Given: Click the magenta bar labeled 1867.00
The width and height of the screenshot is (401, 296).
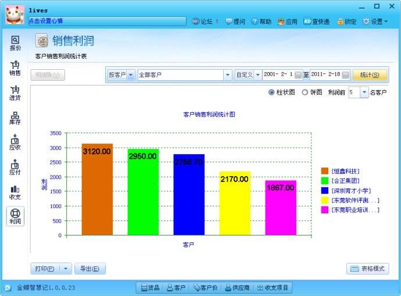Looking at the screenshot, I should pyautogui.click(x=281, y=208).
